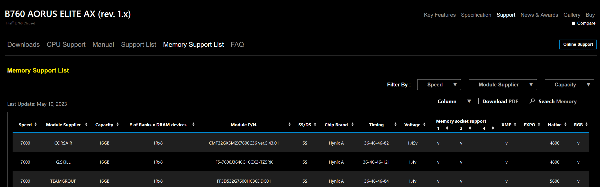Sort by EXPO column arrows
The image size is (600, 187).
tap(539, 124)
